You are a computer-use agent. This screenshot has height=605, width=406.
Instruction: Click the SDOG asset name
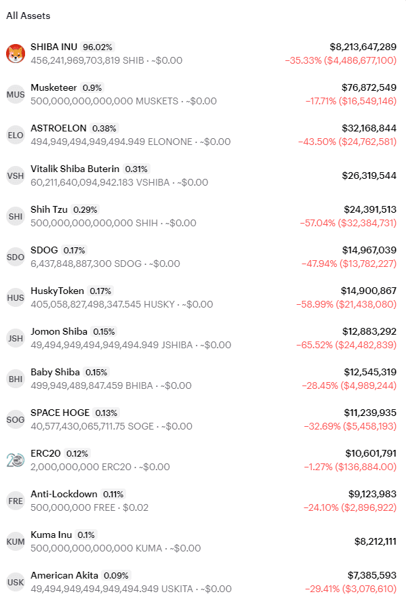pyautogui.click(x=44, y=250)
